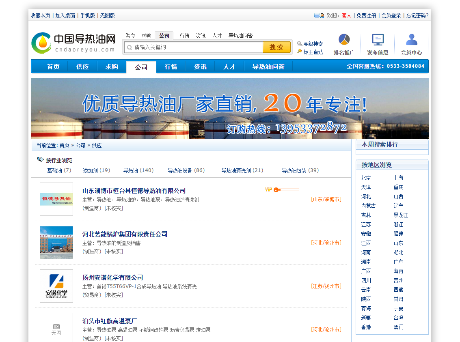The height and width of the screenshot is (342, 460).
Task: Click the keyword search input field
Action: [x=194, y=47]
